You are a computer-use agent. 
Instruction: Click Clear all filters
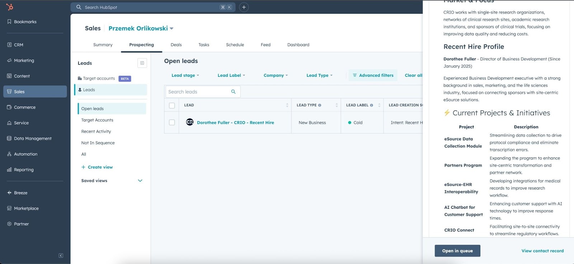click(x=413, y=75)
